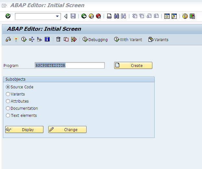This screenshot has height=169, width=202.
Task: Click the Last Page icon
Action: pyautogui.click(x=156, y=16)
